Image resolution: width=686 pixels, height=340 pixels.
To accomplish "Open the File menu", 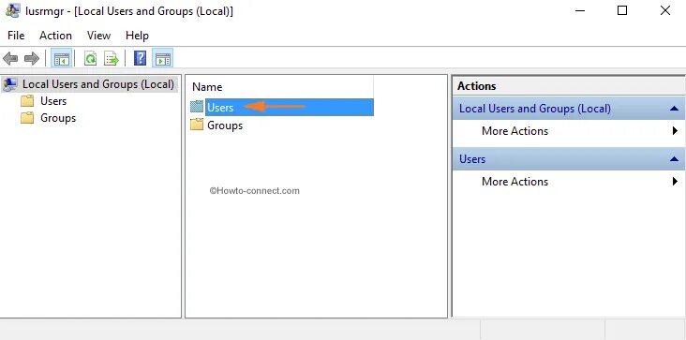I will 16,36.
